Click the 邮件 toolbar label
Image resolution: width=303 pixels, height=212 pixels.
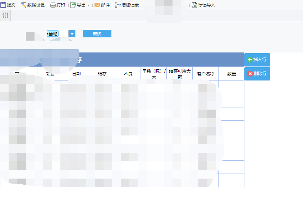click(x=105, y=5)
